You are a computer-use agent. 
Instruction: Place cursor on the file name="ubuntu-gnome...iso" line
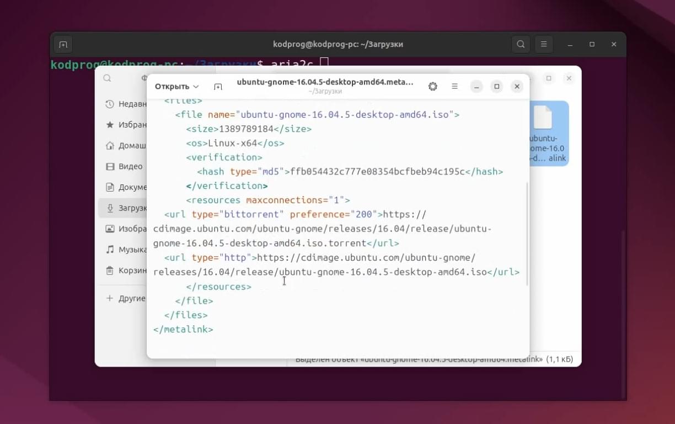[317, 115]
